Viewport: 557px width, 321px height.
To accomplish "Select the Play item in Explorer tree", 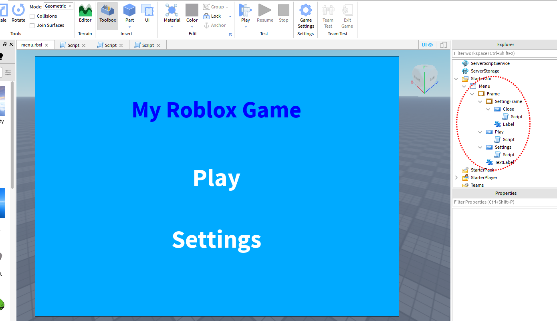I will point(499,132).
